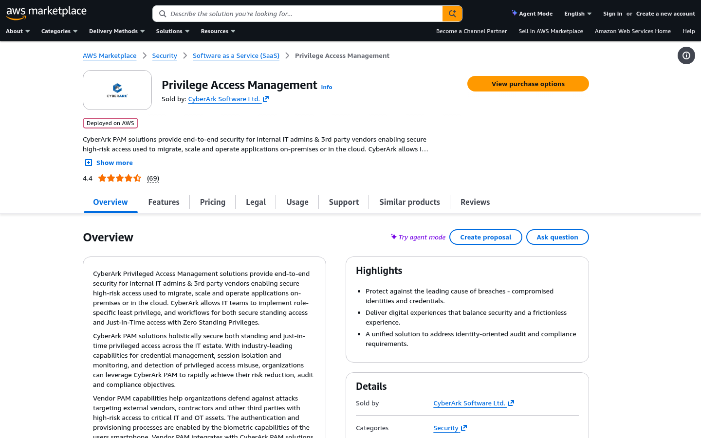Click the Sign in link
The width and height of the screenshot is (701, 438).
pos(612,14)
